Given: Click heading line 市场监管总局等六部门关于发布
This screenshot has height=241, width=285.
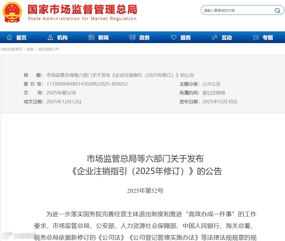Looking at the screenshot, I should coord(145,159).
